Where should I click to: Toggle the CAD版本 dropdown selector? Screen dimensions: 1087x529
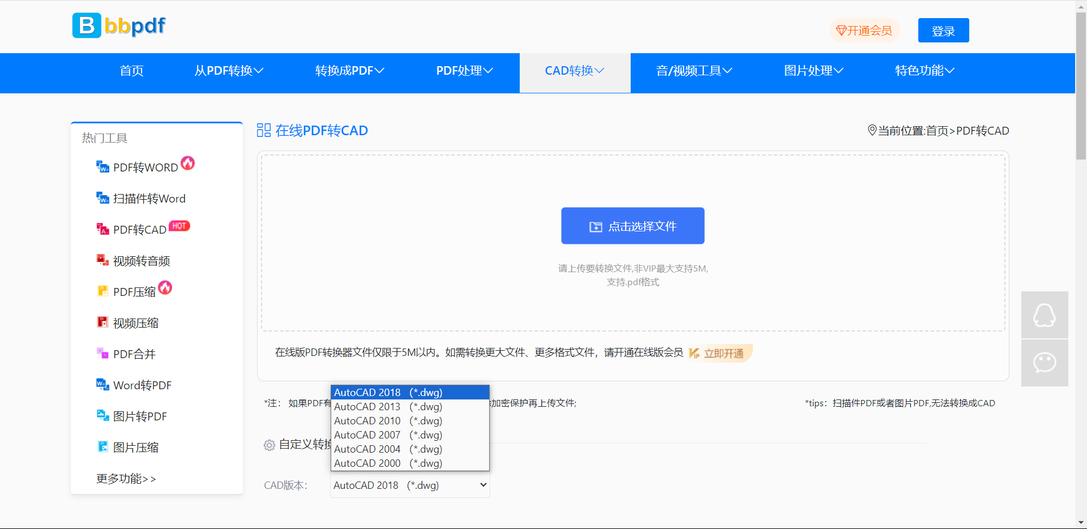[410, 485]
